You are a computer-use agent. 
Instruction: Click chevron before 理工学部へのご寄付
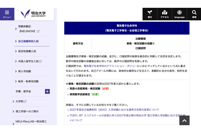click(x=13, y=111)
